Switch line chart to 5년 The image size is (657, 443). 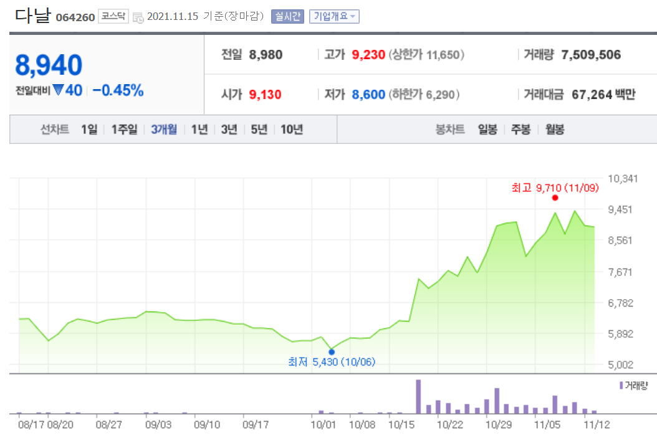259,130
